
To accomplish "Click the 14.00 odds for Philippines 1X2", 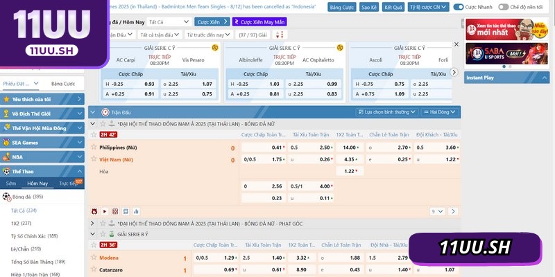I will point(350,148).
